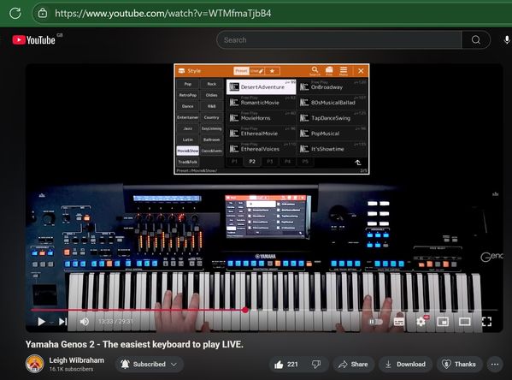Like the video (221 likes)
Screen dimensions: 512x380
pyautogui.click(x=286, y=365)
